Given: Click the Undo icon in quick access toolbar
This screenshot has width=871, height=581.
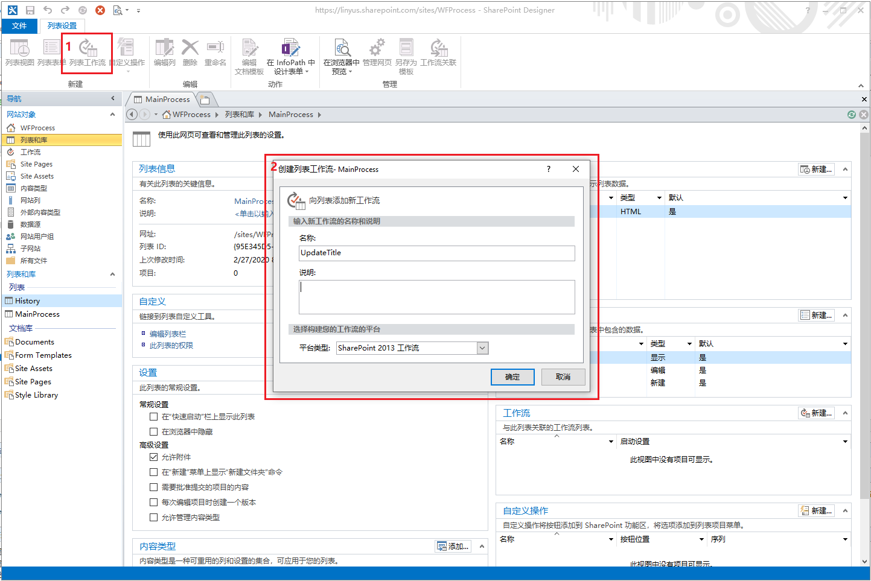Looking at the screenshot, I should point(48,10).
